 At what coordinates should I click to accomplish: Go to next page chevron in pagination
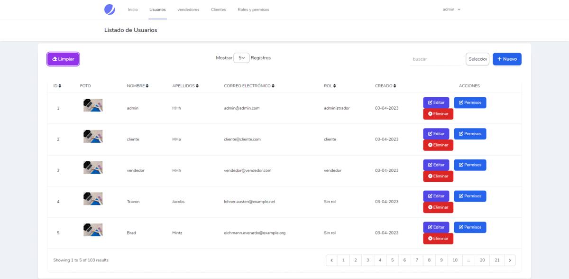(510, 260)
